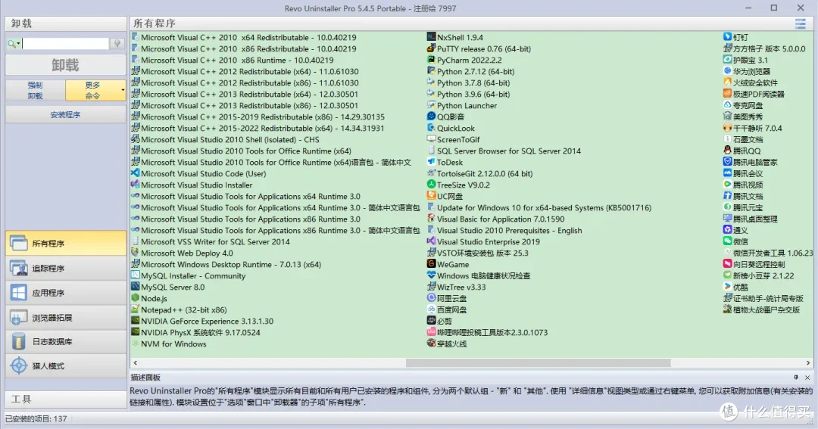The image size is (818, 429).
Task: Select Microsoft Web Deploy 4.0 entry
Action: [182, 253]
